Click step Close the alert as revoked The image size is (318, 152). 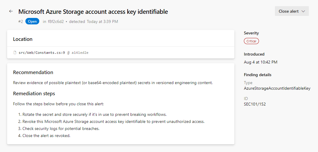point(44,136)
